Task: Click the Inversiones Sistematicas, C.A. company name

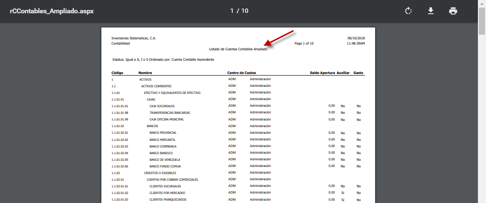Action: pyautogui.click(x=133, y=38)
